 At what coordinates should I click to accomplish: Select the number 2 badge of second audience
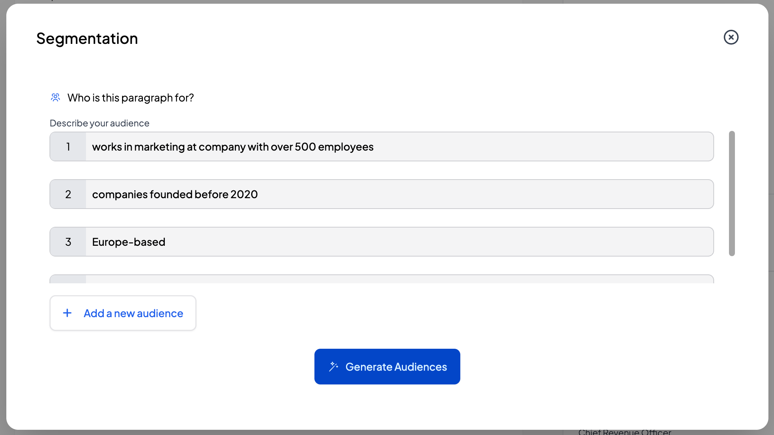pyautogui.click(x=68, y=194)
